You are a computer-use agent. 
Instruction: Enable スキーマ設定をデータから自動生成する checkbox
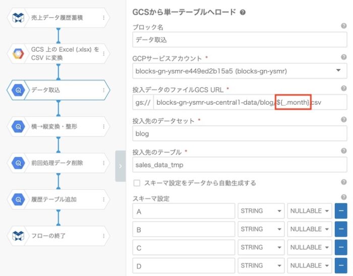[137, 183]
